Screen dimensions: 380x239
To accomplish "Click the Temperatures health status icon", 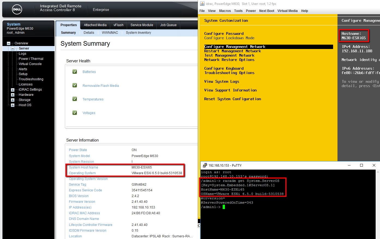I will coord(74,99).
